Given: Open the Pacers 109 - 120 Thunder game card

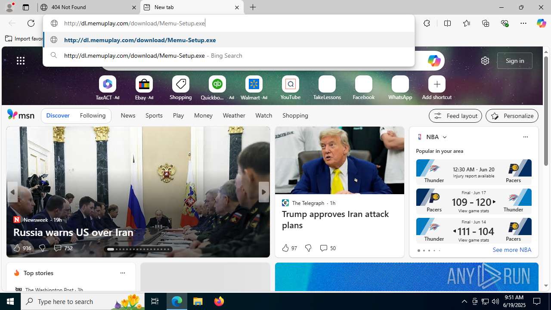Looking at the screenshot, I should pos(474,201).
